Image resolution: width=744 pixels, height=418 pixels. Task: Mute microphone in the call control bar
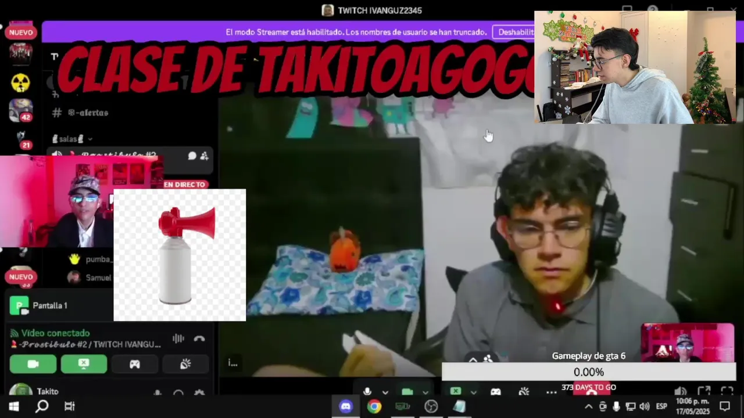click(x=367, y=391)
